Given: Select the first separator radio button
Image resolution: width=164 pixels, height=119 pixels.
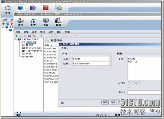Looking at the screenshot, I should (129, 82).
